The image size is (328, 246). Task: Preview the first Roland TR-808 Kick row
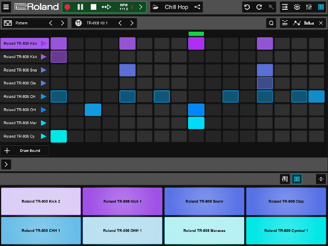44,44
